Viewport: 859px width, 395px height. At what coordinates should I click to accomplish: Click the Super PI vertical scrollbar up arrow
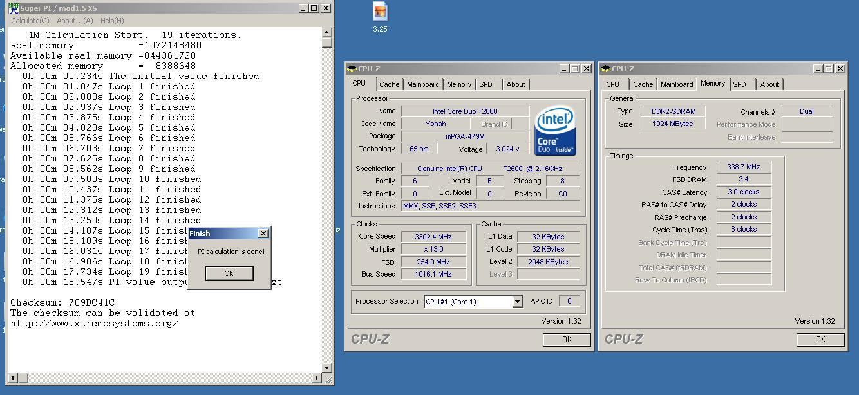click(326, 32)
